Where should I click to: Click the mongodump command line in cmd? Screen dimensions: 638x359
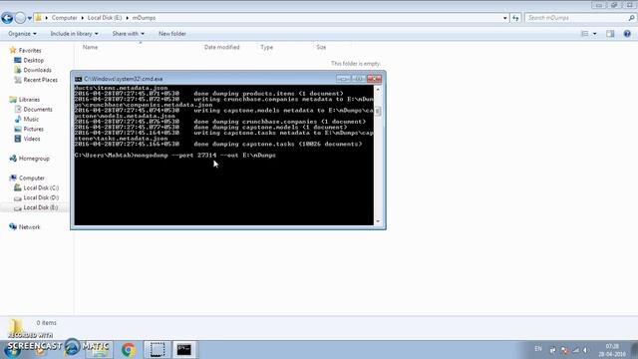point(175,156)
